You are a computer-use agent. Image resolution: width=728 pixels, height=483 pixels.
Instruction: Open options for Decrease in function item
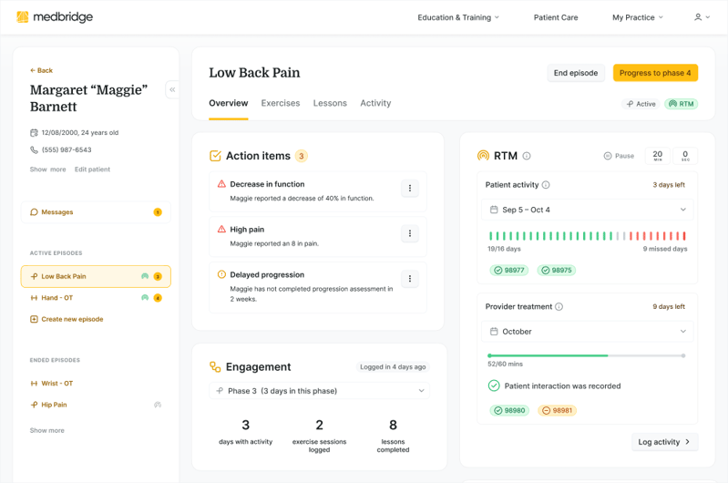click(x=409, y=189)
